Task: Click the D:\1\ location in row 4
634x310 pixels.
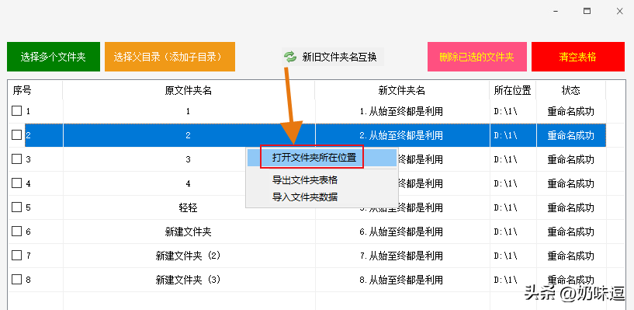Action: point(505,183)
